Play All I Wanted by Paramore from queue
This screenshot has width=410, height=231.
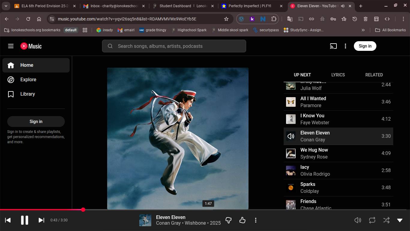tap(338, 102)
